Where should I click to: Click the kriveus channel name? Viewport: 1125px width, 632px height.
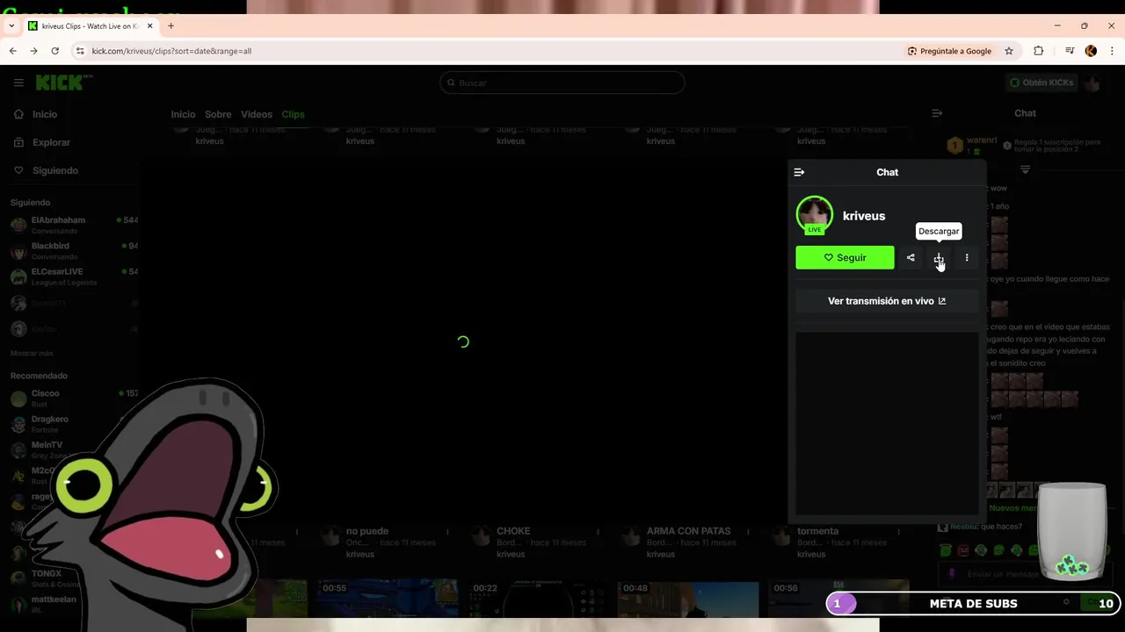click(x=864, y=216)
